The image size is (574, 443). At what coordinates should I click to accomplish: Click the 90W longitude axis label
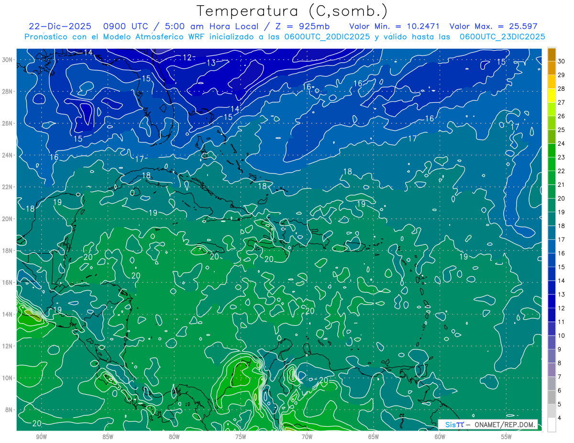pos(41,437)
